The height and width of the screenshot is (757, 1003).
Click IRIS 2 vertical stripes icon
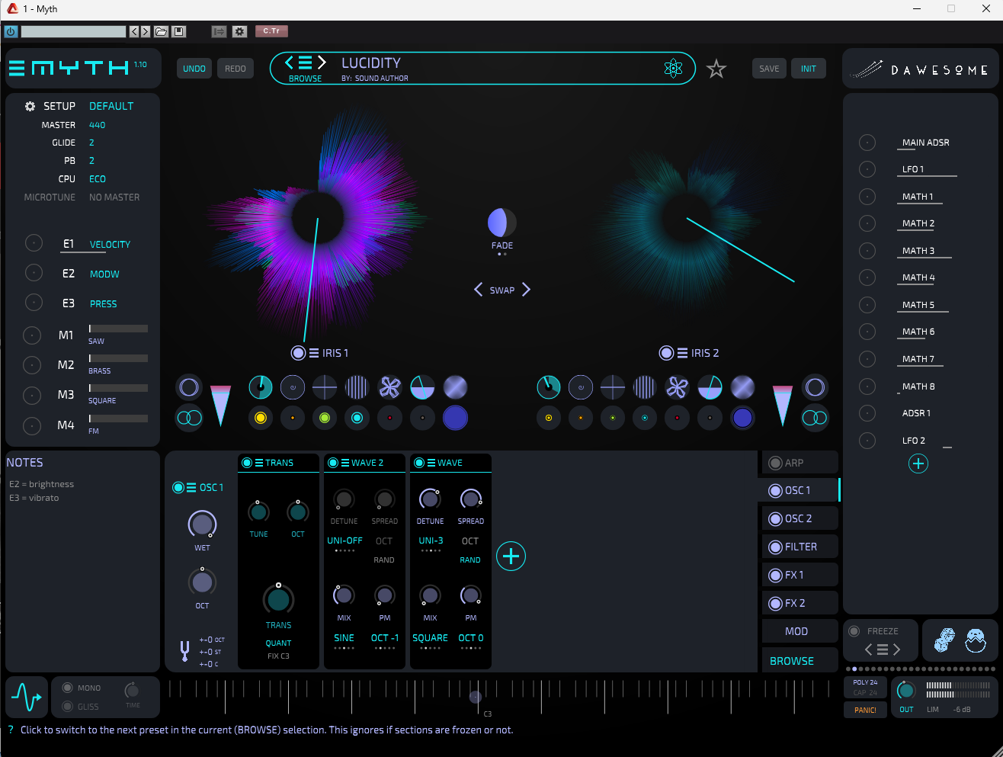point(645,387)
